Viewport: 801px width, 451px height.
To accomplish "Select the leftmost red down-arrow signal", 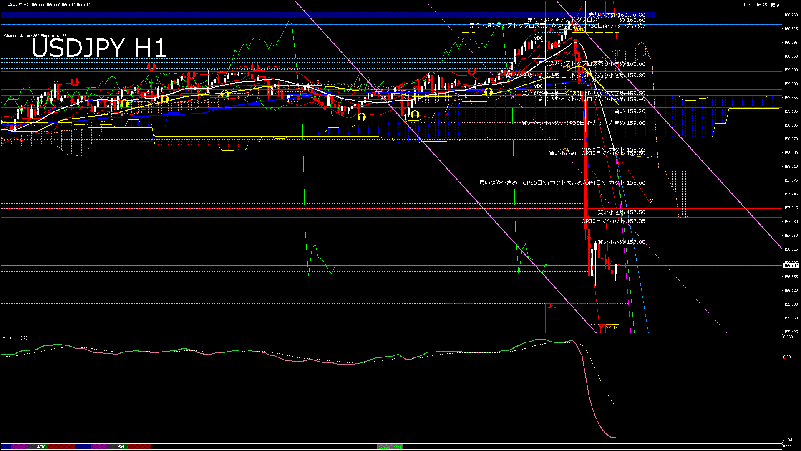I will pyautogui.click(x=75, y=82).
